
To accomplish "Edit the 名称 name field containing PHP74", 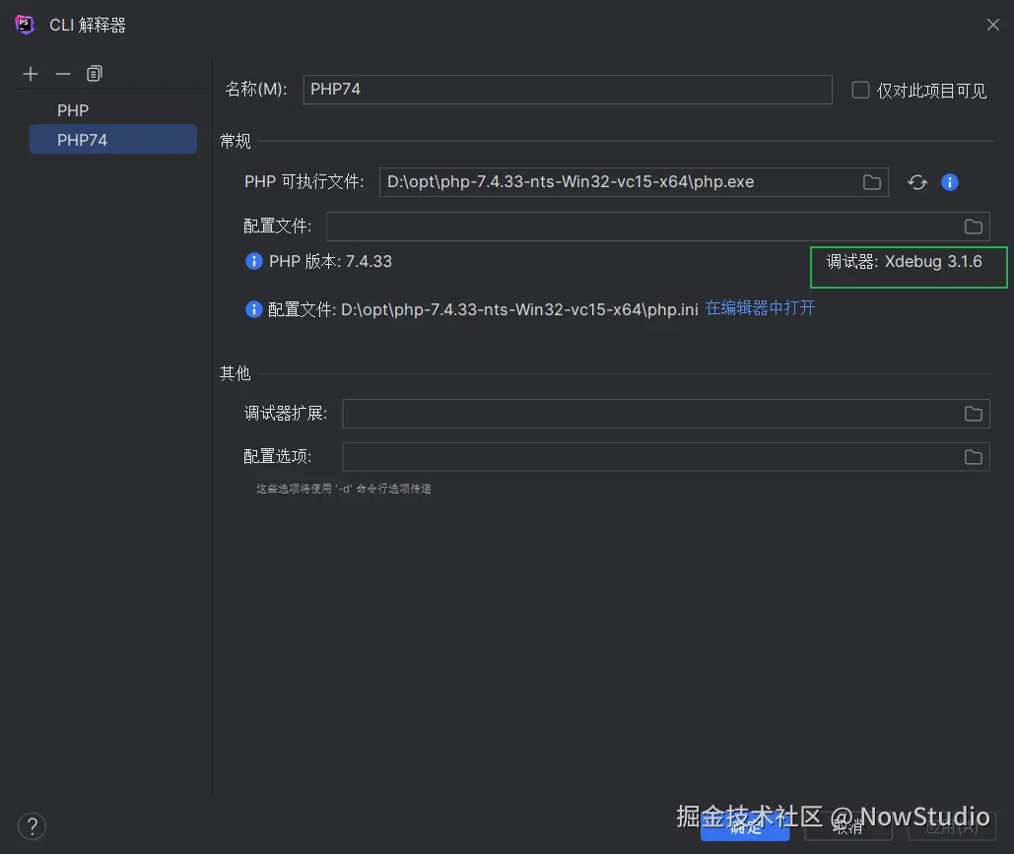I will tap(568, 90).
